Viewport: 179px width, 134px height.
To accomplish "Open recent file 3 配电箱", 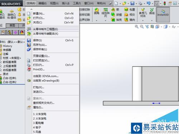I will tap(53, 123).
